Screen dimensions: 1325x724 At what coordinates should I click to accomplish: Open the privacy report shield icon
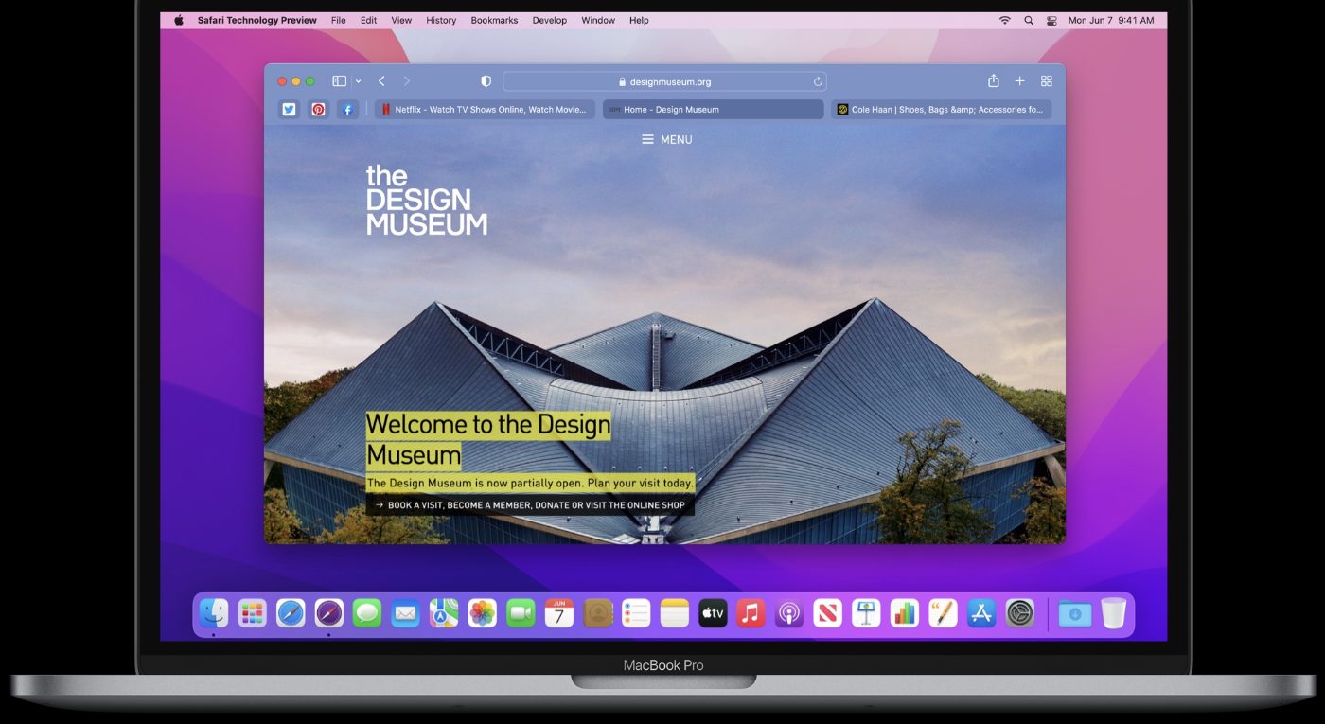pos(486,81)
